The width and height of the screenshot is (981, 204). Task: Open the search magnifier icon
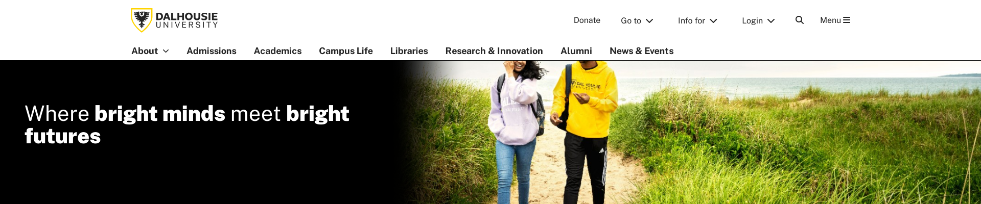(800, 20)
